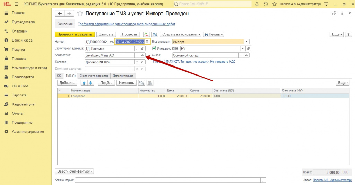Click Провести и закрыть button
Viewport: 355px width, 185px height.
[75, 34]
